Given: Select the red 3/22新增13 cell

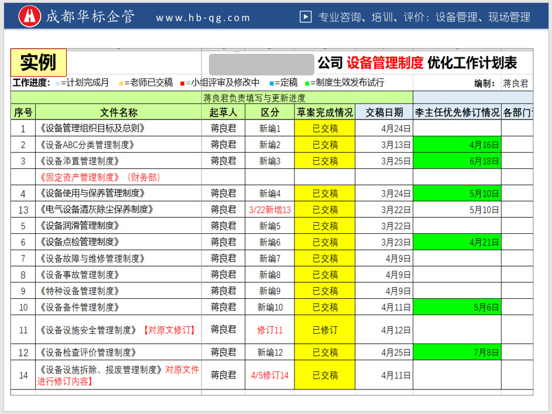Looking at the screenshot, I should tap(269, 210).
